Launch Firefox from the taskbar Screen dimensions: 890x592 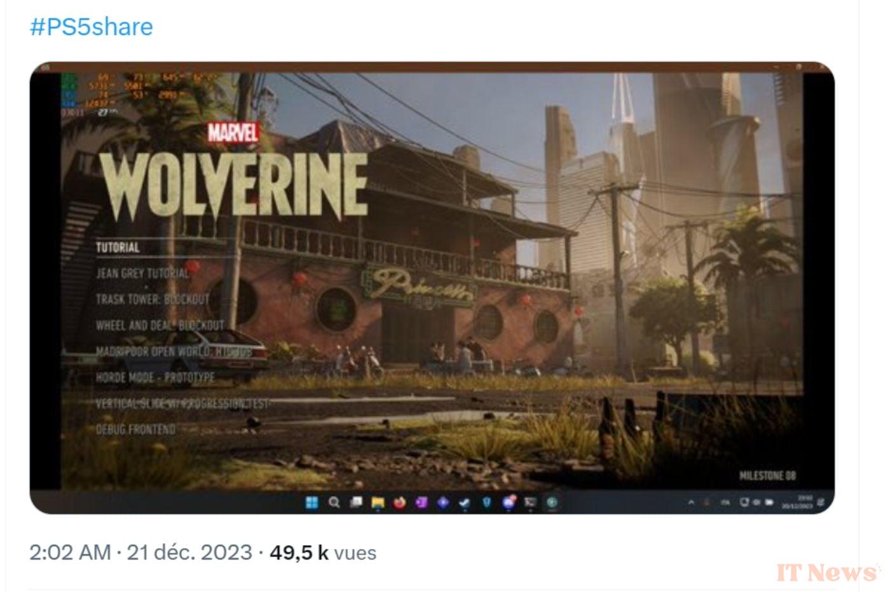pos(400,504)
